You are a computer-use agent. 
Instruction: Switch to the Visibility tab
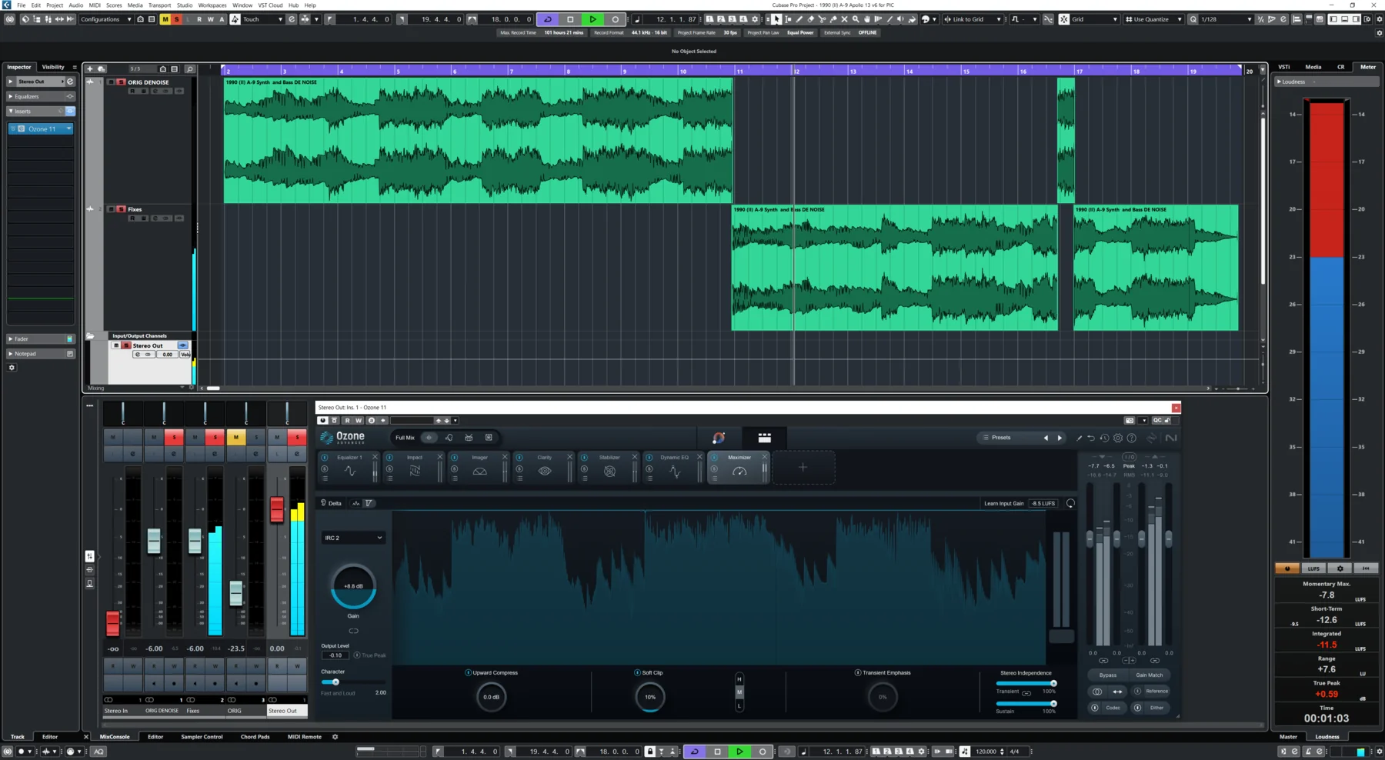(x=53, y=67)
